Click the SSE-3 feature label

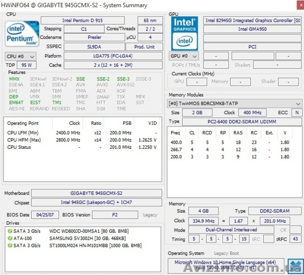(x=123, y=79)
